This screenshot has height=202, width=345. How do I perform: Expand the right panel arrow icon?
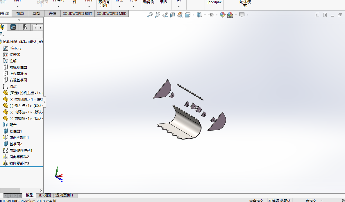(x=325, y=15)
